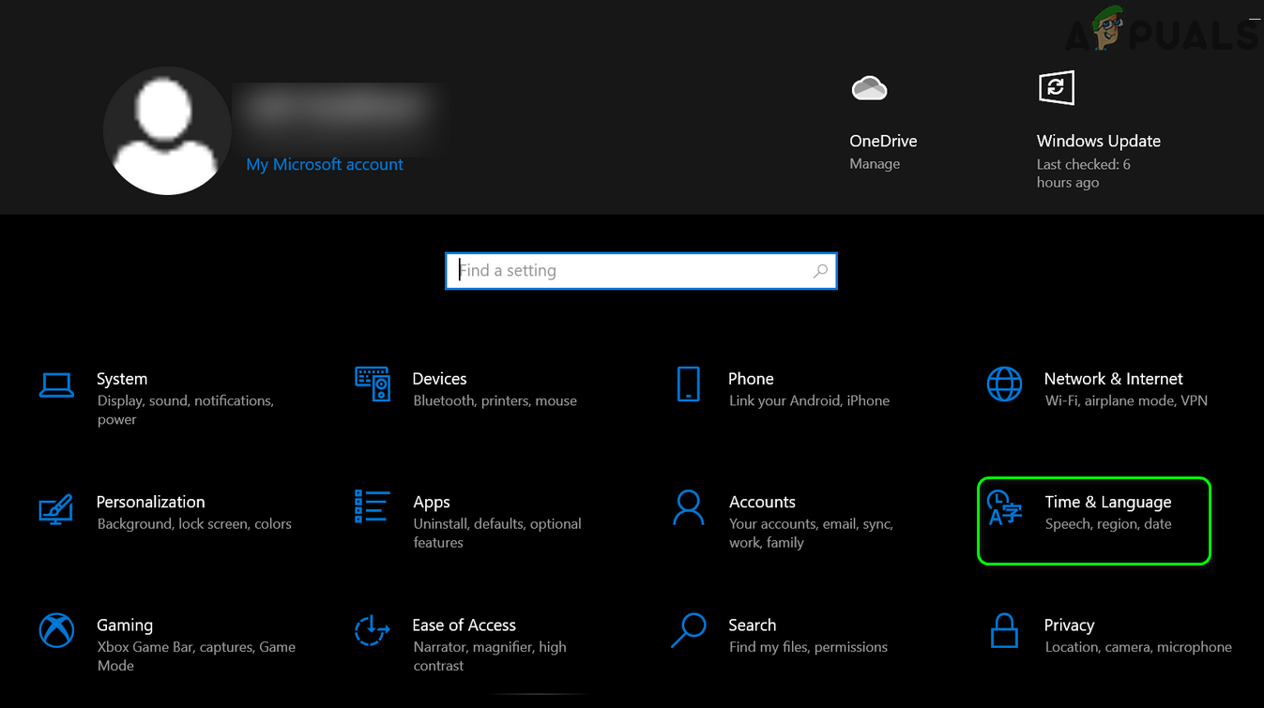The image size is (1264, 708).
Task: Open Network & Internet globe icon
Action: click(x=1004, y=384)
